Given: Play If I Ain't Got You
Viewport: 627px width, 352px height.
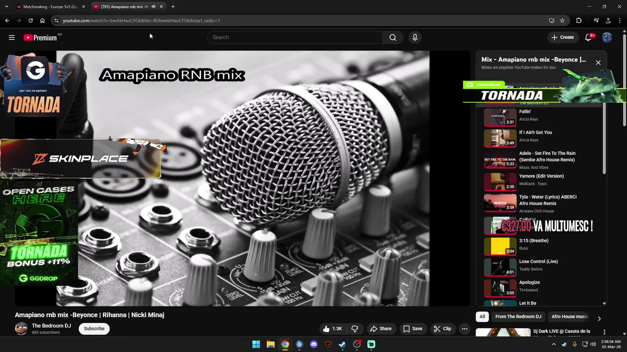Looking at the screenshot, I should (x=542, y=137).
